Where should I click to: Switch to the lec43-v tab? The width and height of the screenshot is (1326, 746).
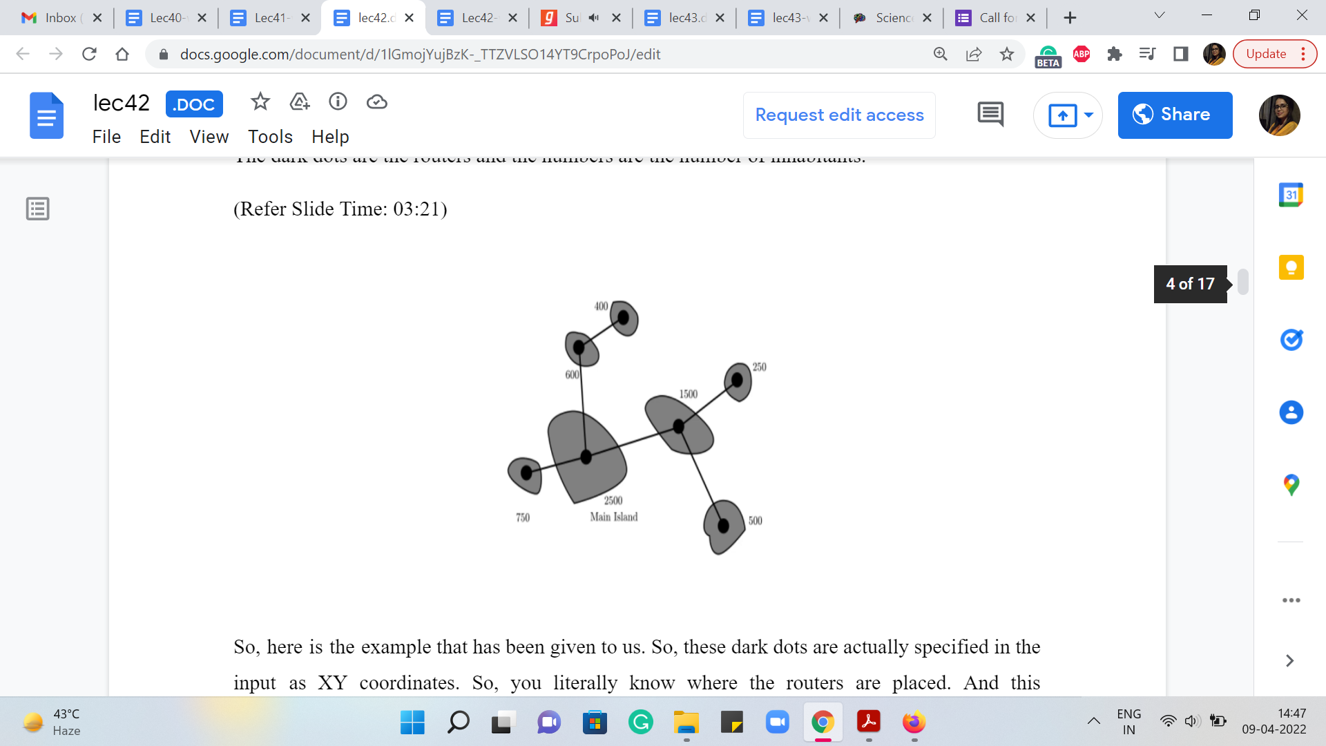click(x=787, y=18)
